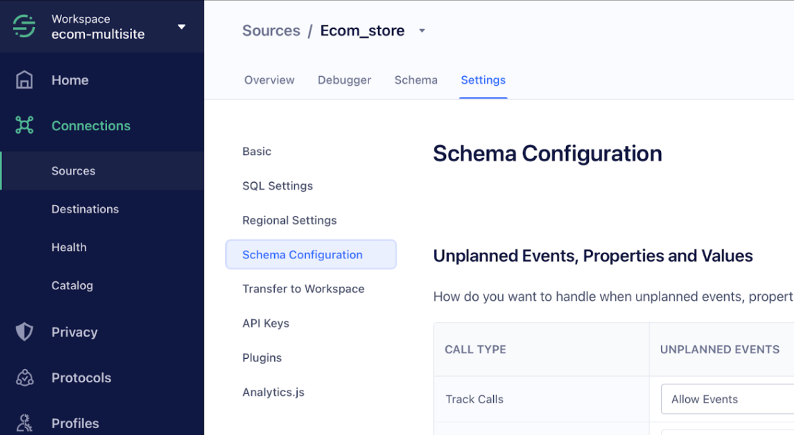Screen dimensions: 797x435
Task: Click the UNPLANNED EVENTS column header
Action: (x=720, y=349)
